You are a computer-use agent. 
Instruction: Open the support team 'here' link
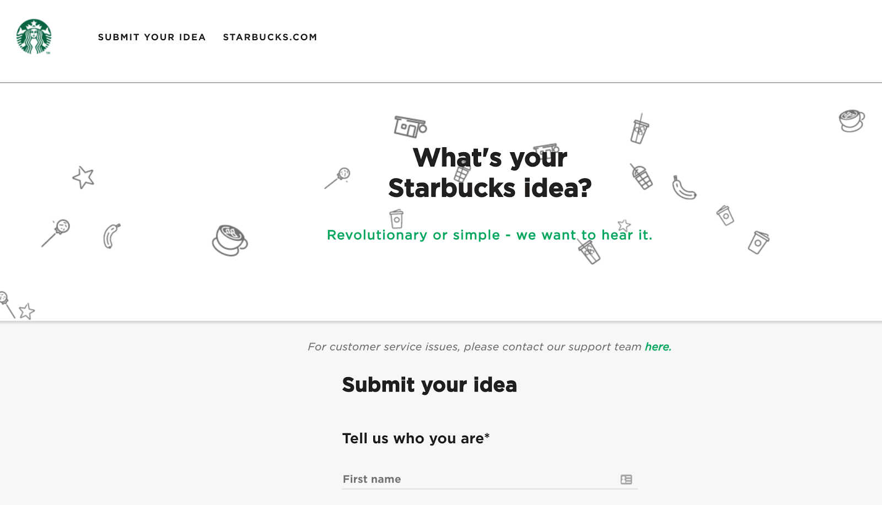(x=658, y=347)
